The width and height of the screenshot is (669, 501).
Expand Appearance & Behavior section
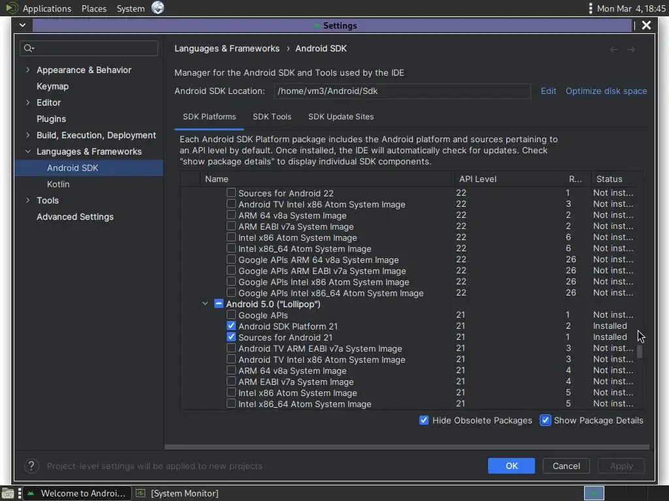point(27,70)
